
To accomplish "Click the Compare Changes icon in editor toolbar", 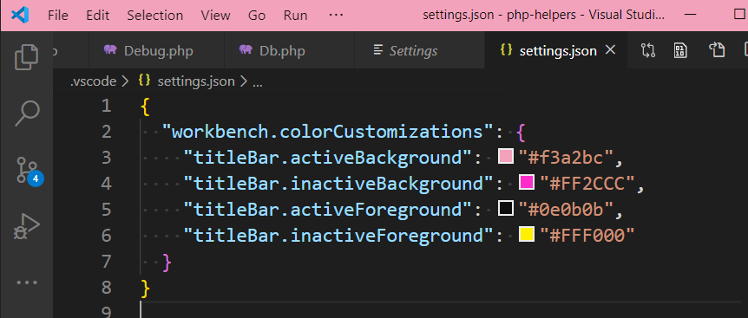I will tap(648, 50).
